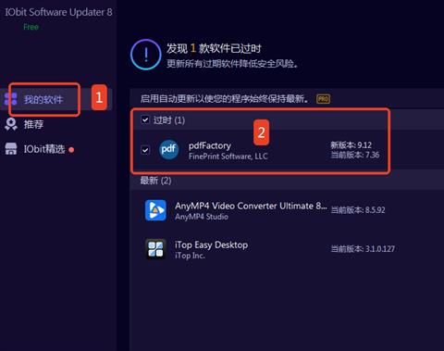The width and height of the screenshot is (444, 351).
Task: Select AnyMP4 Video Converter Ultimate entry name
Action: pos(251,206)
